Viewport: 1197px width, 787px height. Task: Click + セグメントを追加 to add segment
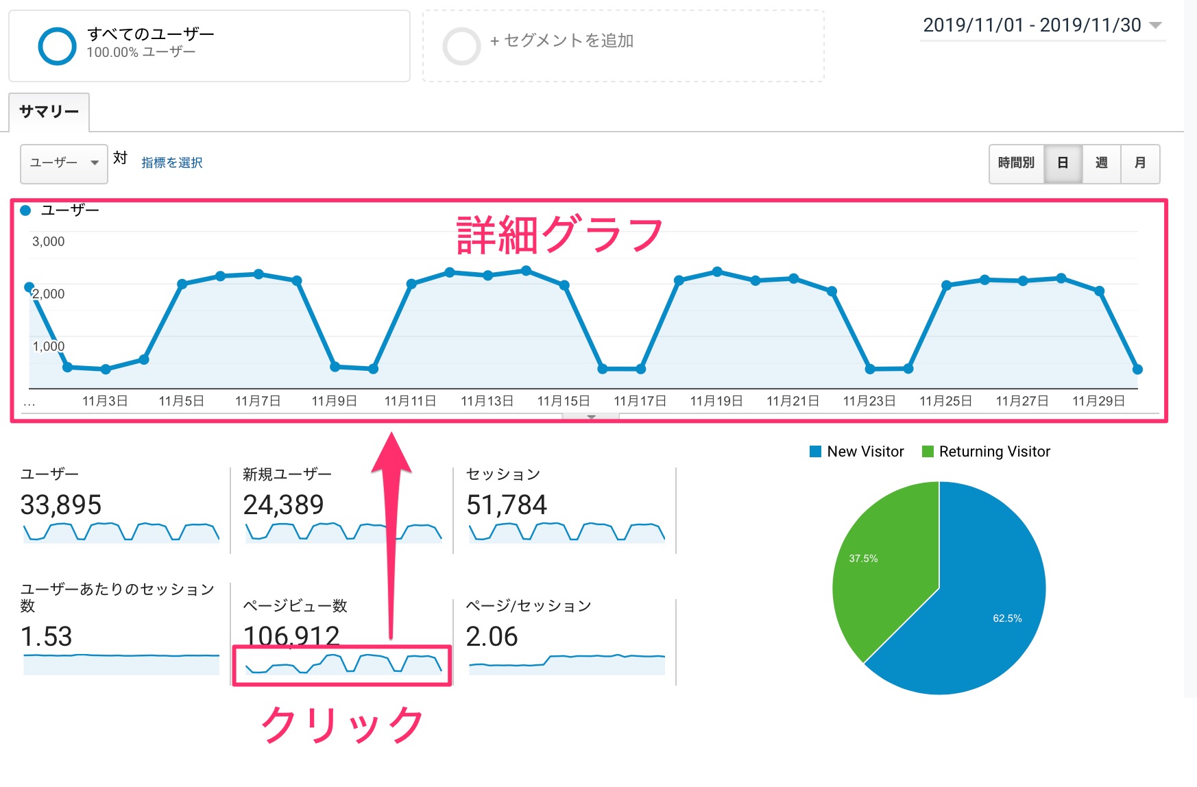pos(561,41)
